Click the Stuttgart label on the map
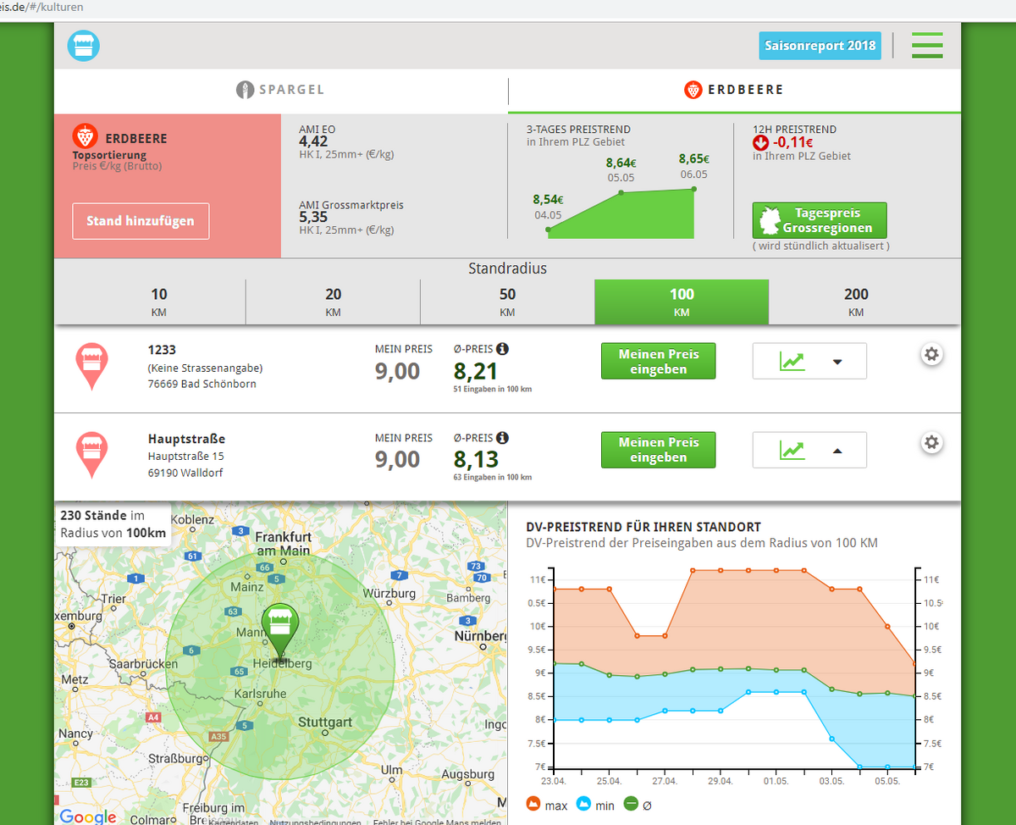The height and width of the screenshot is (825, 1016). pyautogui.click(x=325, y=723)
